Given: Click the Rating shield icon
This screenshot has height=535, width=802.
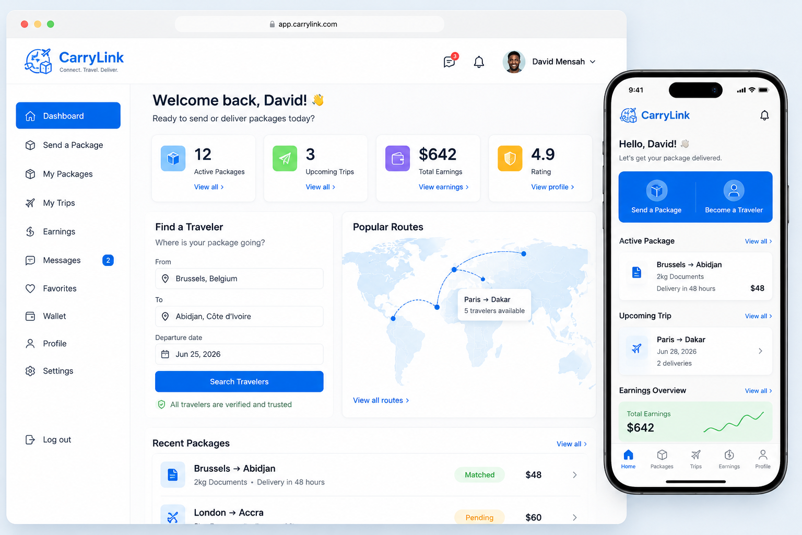Looking at the screenshot, I should tap(510, 158).
